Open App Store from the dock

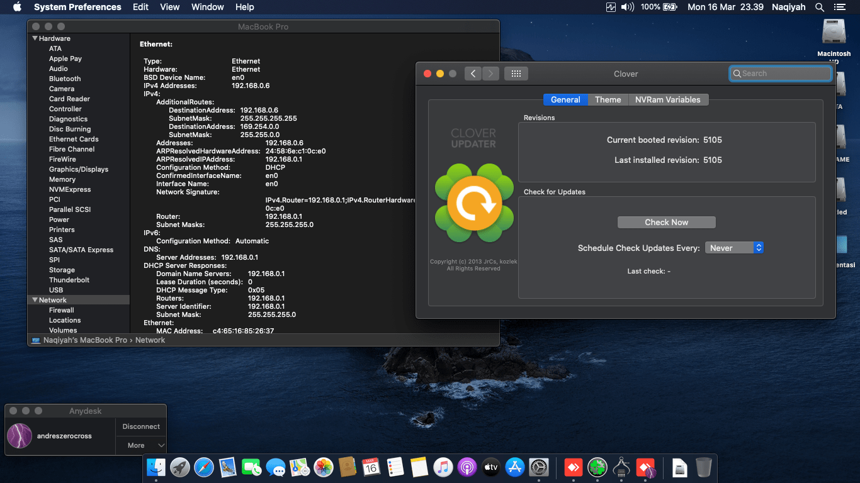[515, 467]
